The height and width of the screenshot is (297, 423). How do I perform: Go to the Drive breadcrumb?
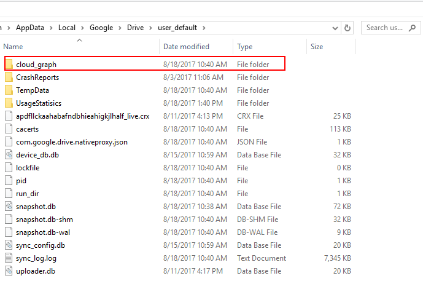pyautogui.click(x=136, y=28)
